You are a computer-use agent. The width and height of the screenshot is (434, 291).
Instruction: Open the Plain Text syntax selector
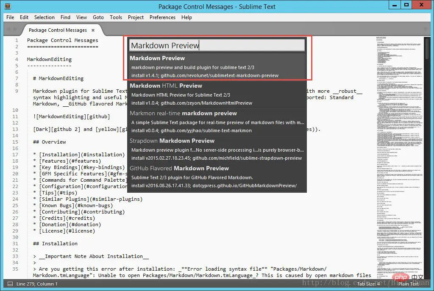tap(408, 284)
